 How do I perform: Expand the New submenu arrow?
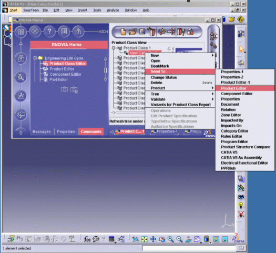pos(212,55)
